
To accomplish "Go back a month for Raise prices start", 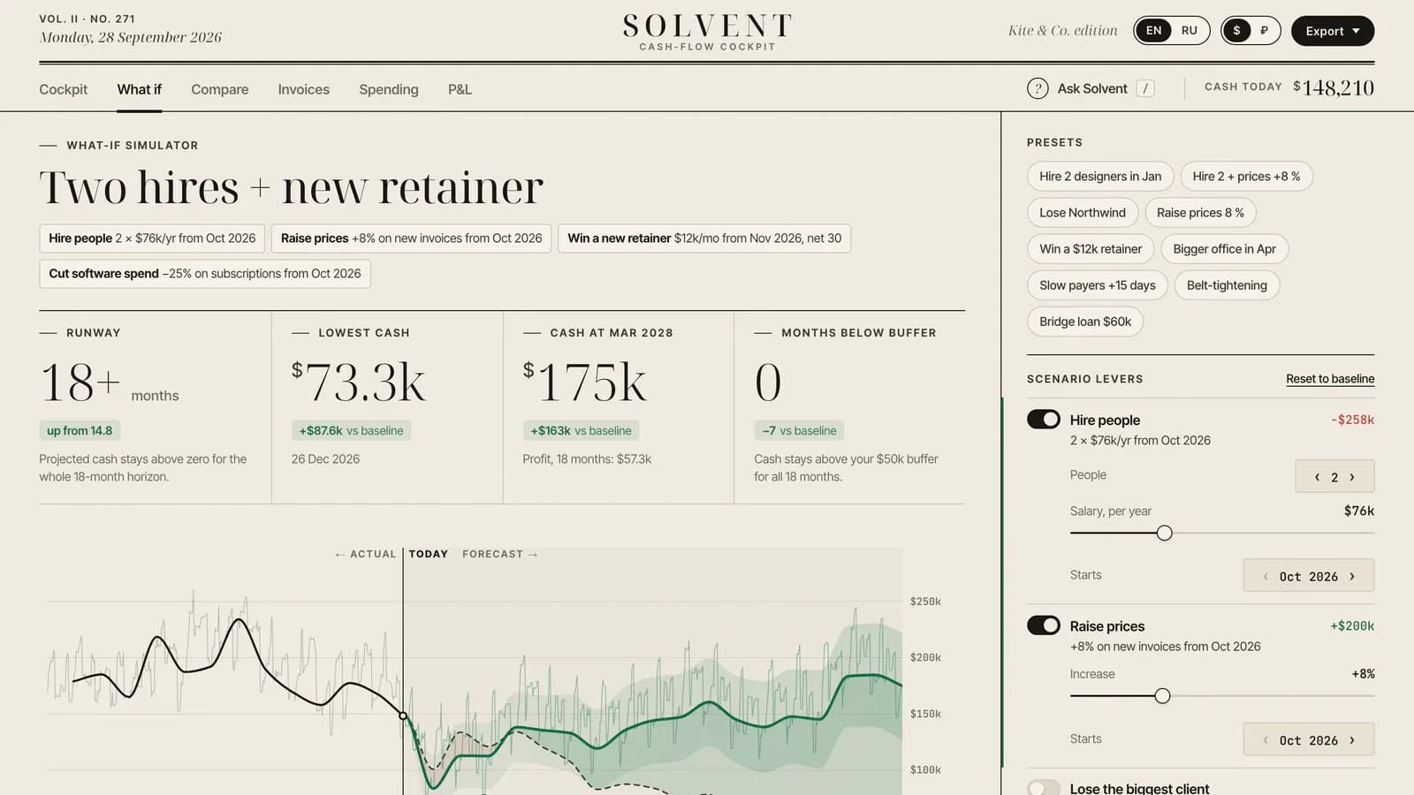I will 1266,740.
